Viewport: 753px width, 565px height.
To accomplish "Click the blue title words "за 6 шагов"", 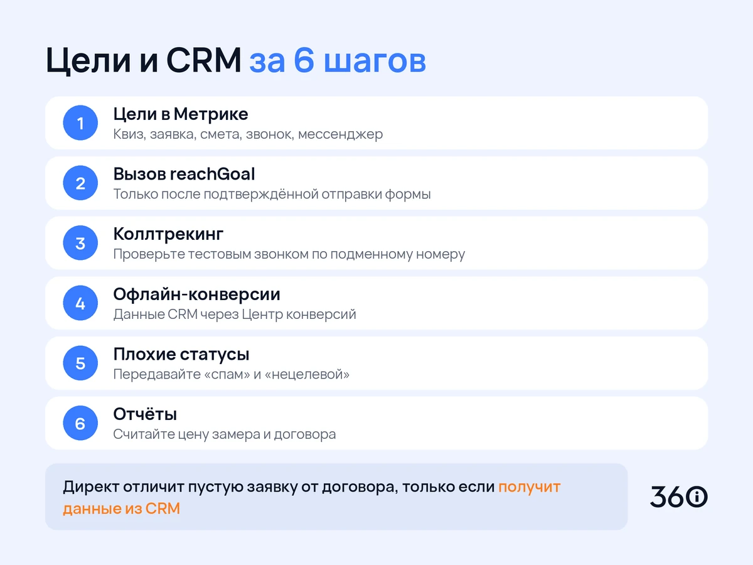I will click(338, 62).
